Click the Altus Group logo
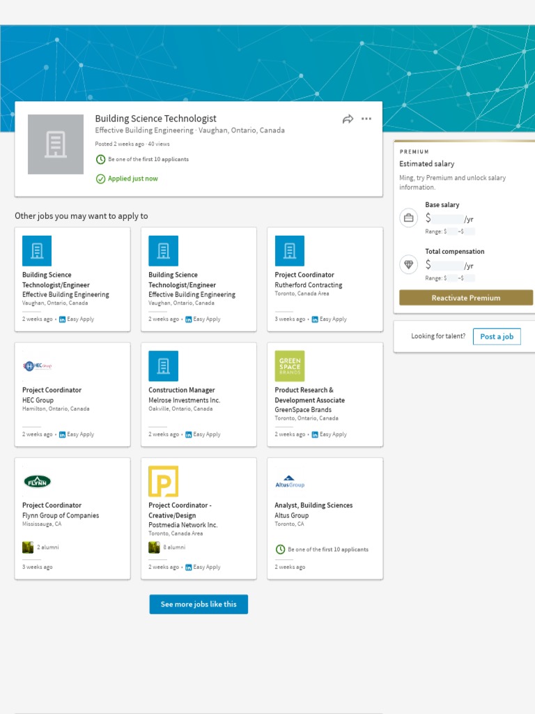 click(290, 481)
